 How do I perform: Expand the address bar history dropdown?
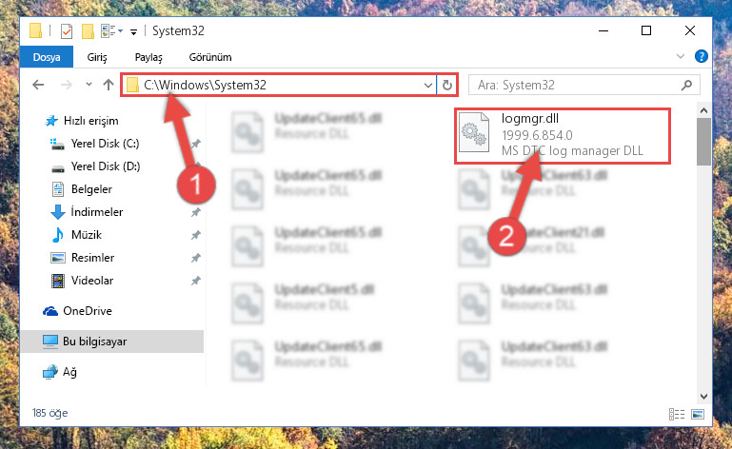pyautogui.click(x=427, y=85)
